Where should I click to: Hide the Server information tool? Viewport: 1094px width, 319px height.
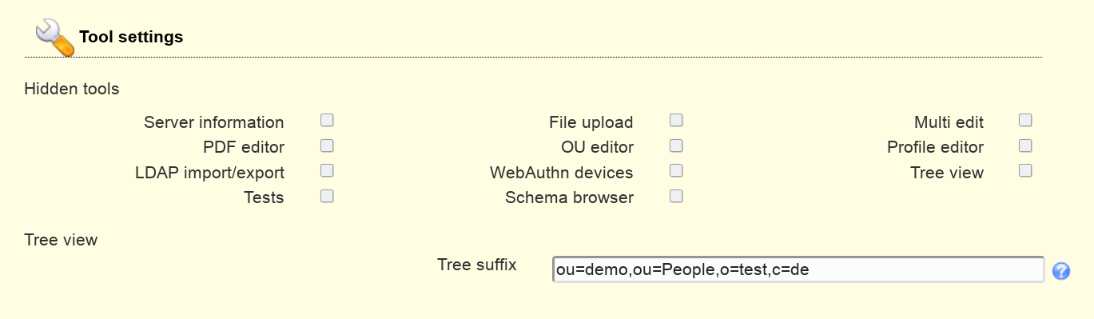tap(327, 121)
